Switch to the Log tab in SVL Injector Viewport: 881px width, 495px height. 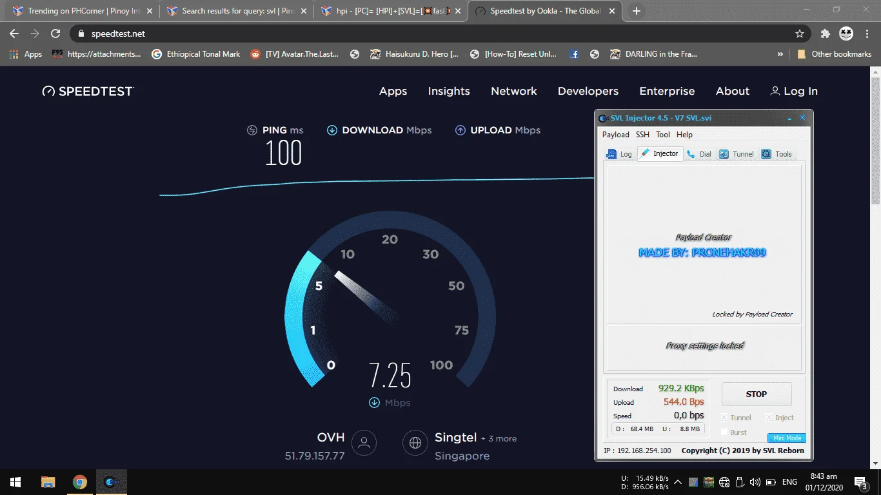(619, 154)
